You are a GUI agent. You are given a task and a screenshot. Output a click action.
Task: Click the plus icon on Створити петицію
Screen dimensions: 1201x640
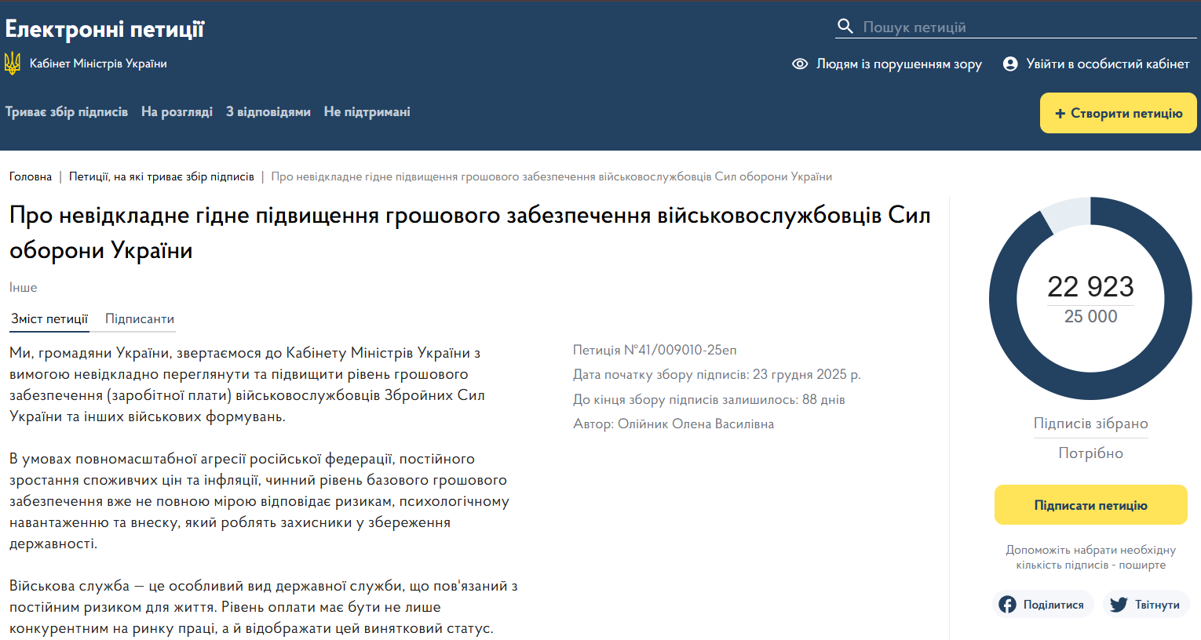[1061, 112]
